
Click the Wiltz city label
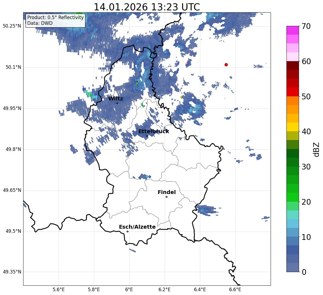tap(116, 99)
